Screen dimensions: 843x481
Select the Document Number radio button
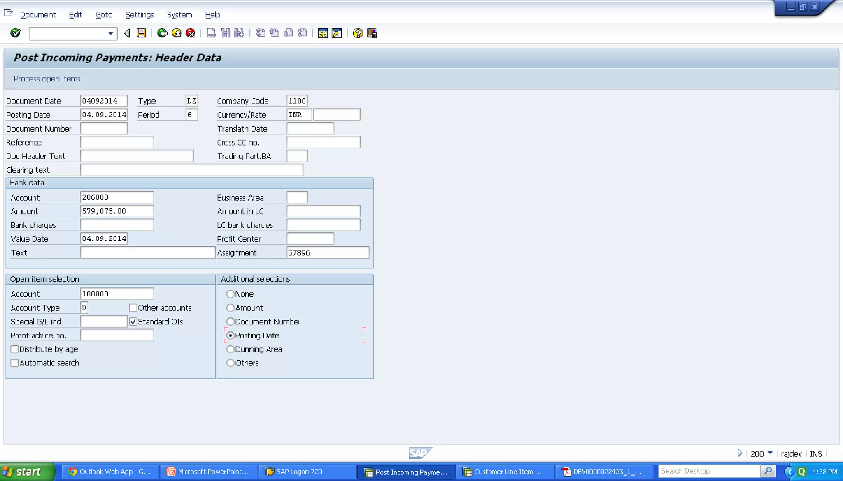(231, 322)
